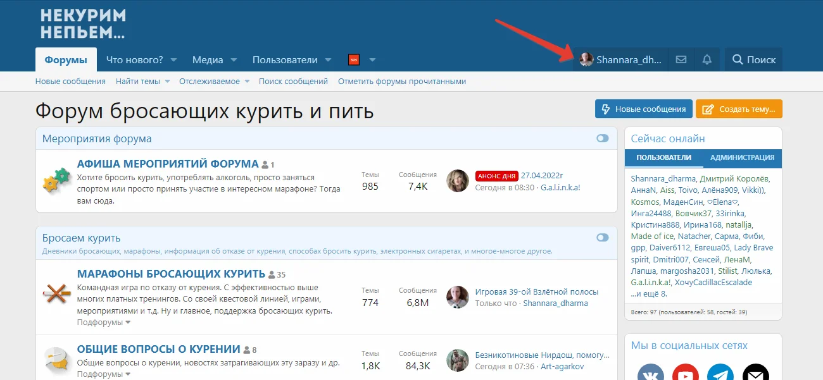823x380 pixels.
Task: Expand Подфорумы under МАРАФОНЫ БРОСАЮЩИХ КУРИТЬ
Action: pos(104,322)
